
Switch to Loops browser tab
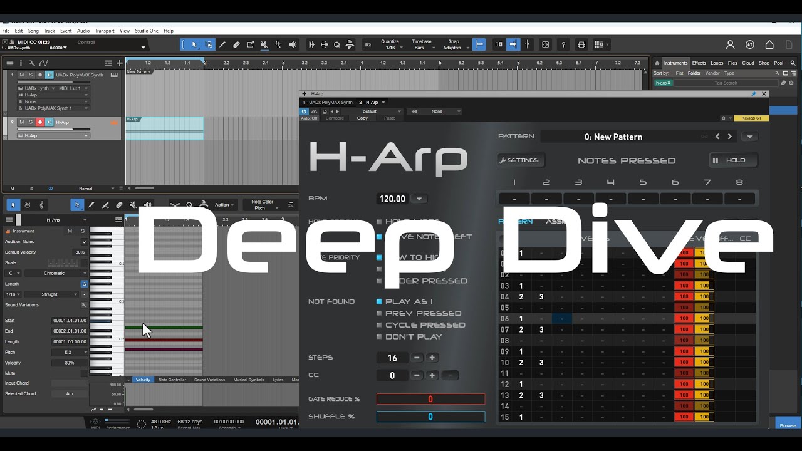717,63
